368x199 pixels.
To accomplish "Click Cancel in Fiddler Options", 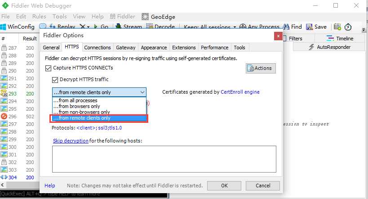I will pyautogui.click(x=262, y=186).
